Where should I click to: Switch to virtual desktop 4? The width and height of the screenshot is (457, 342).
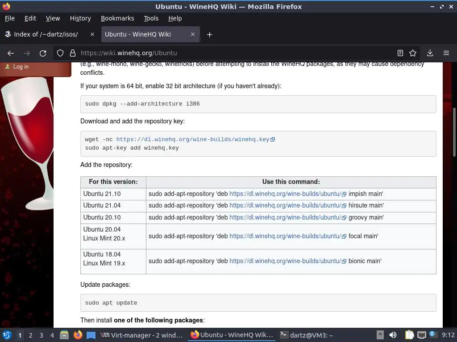click(52, 335)
